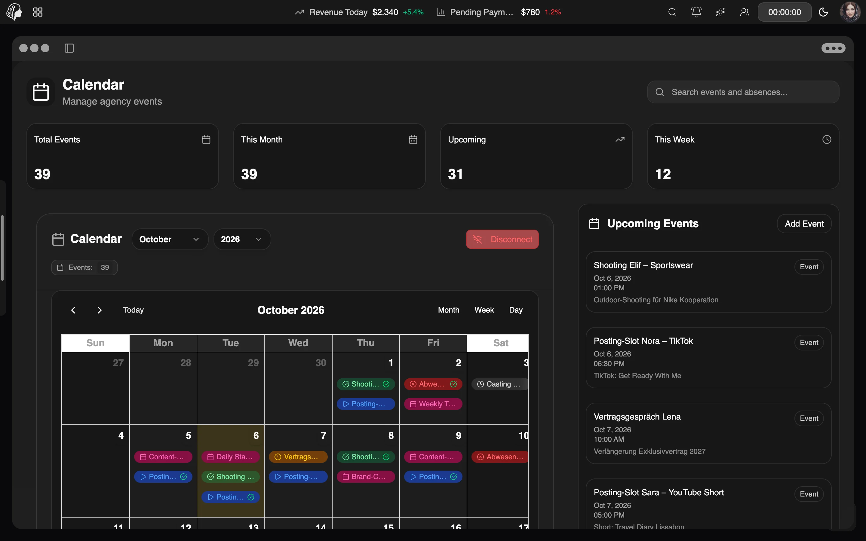Open the Abwesen… event on October 10

point(499,457)
